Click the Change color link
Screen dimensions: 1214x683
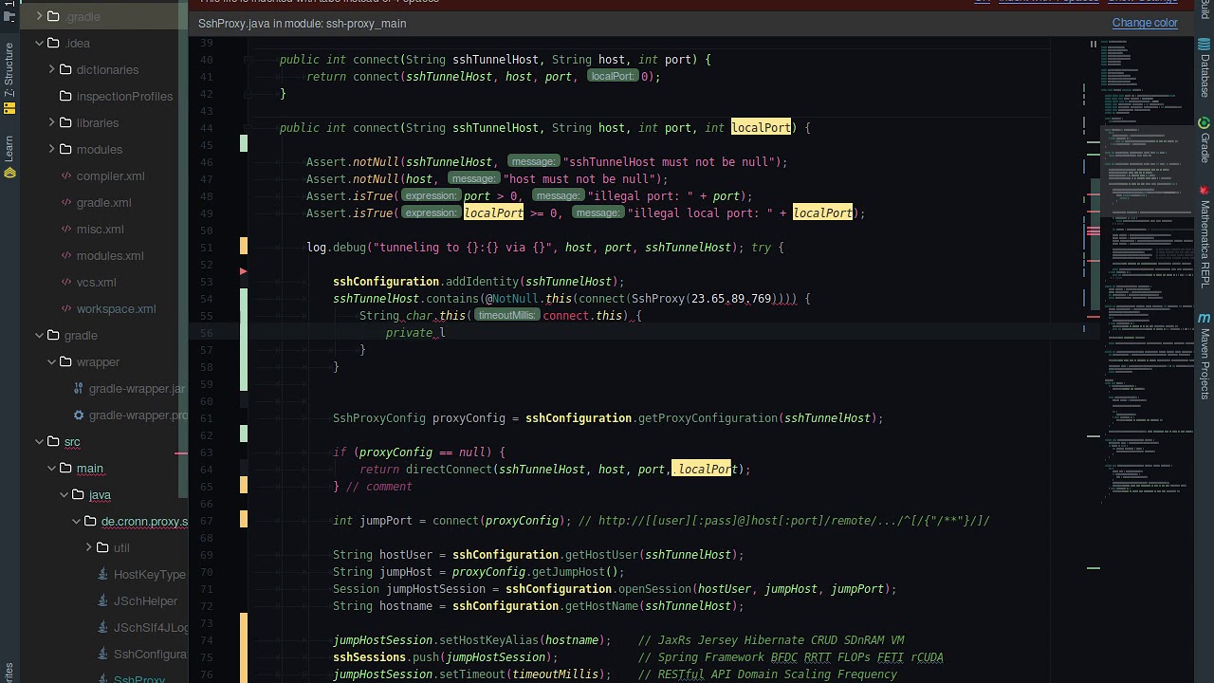[1145, 23]
